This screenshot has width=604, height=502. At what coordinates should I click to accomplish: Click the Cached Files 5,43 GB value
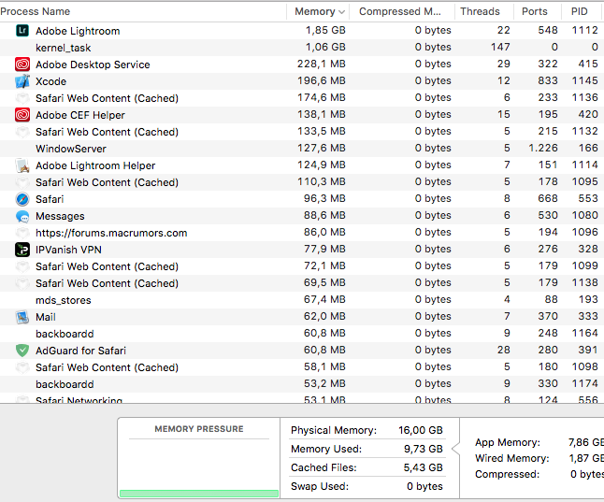tap(423, 467)
